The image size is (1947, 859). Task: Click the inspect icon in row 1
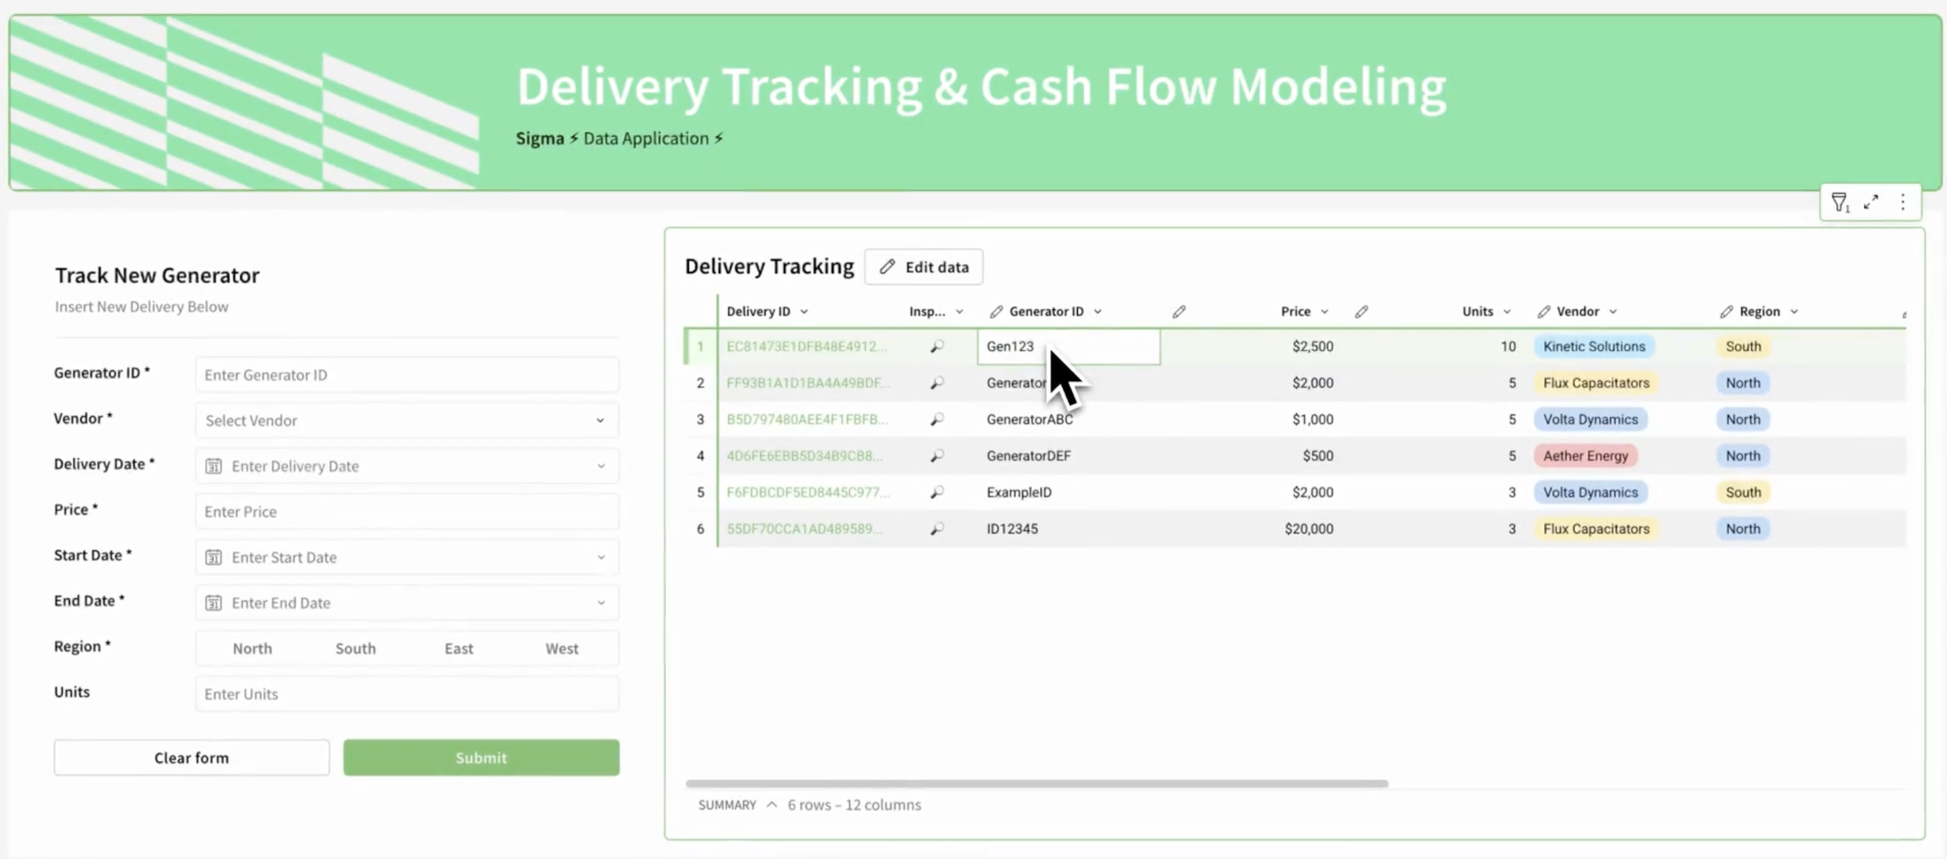pyautogui.click(x=936, y=346)
